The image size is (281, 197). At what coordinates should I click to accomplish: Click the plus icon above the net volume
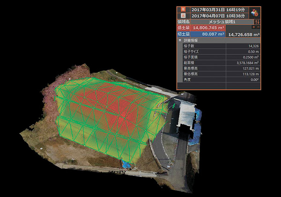click(254, 28)
